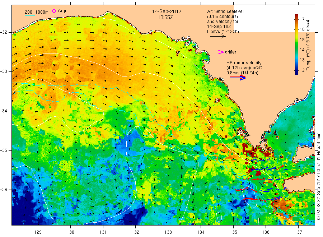Click the latitude axis label -33

click(4, 71)
